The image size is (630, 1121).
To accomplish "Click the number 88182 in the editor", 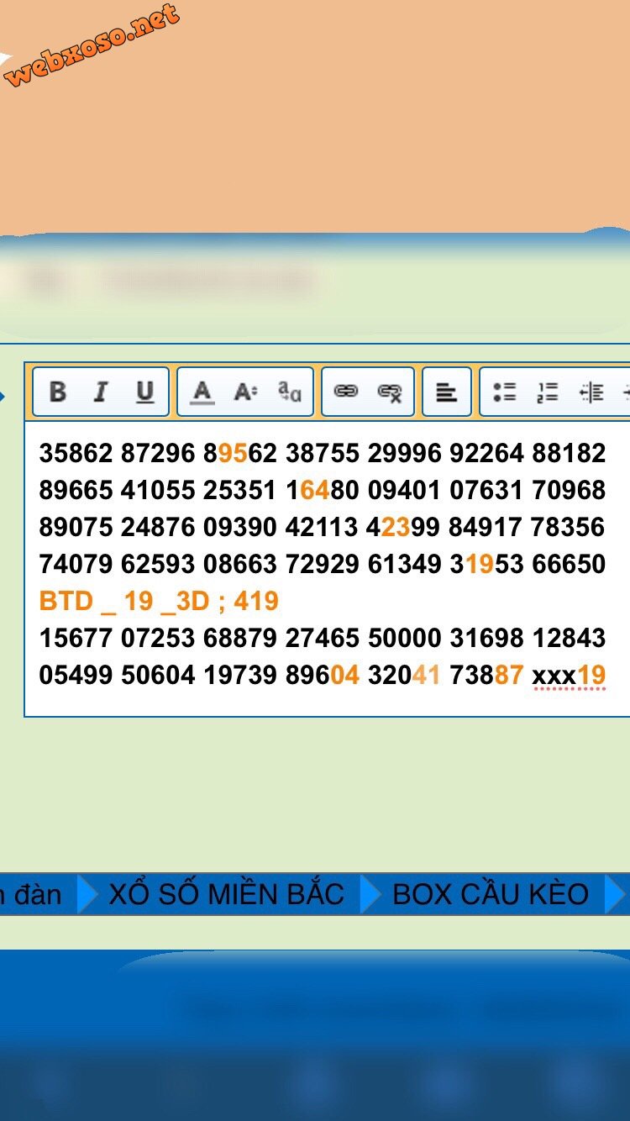I will pyautogui.click(x=569, y=453).
